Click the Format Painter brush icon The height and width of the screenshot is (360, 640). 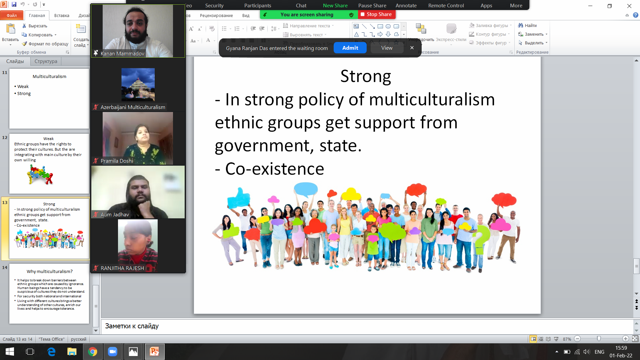tap(24, 44)
